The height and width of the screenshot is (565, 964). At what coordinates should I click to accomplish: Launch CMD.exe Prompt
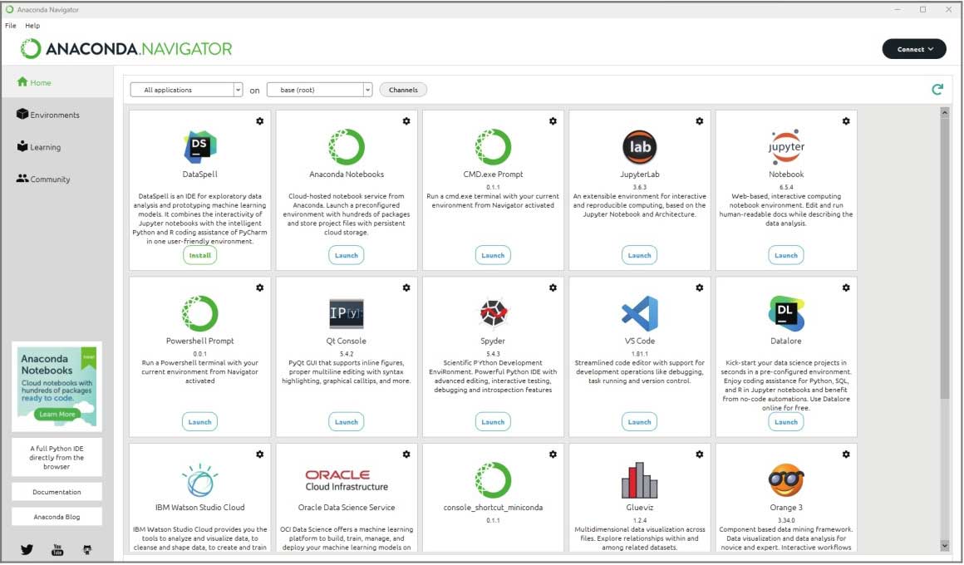[493, 255]
